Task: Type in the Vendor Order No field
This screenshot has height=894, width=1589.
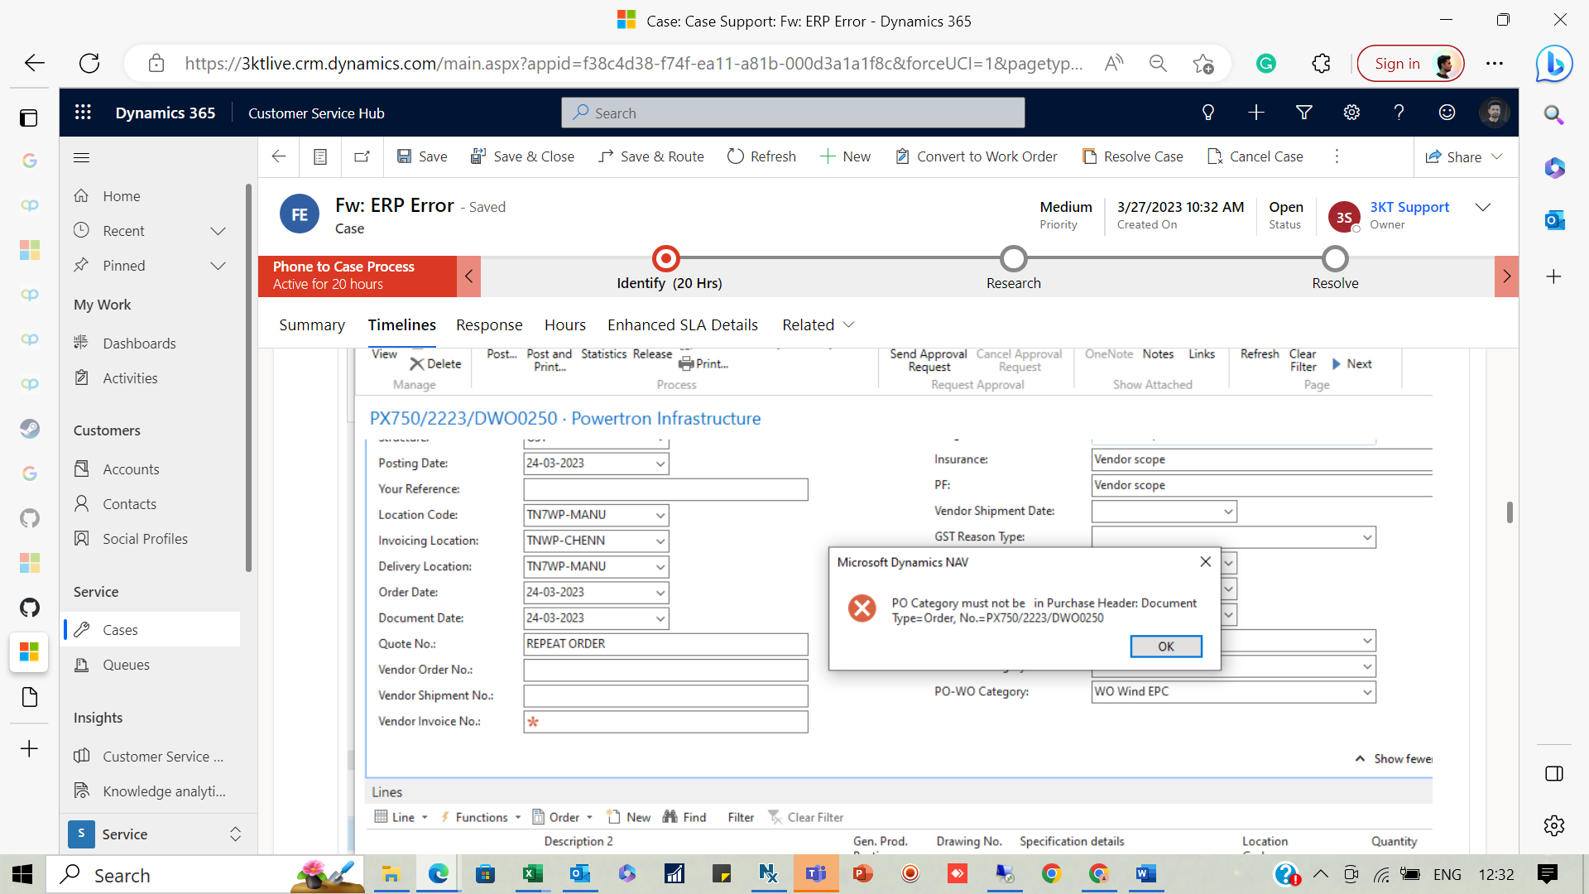Action: [x=665, y=670]
